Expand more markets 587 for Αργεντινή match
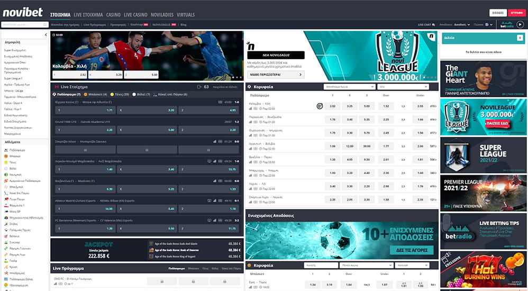Screen dimensions: 528x291 [433, 146]
